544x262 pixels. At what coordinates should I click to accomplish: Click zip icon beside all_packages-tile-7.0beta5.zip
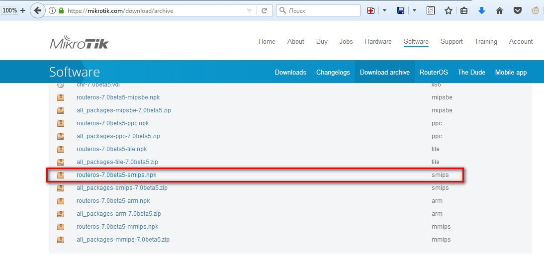pos(61,162)
